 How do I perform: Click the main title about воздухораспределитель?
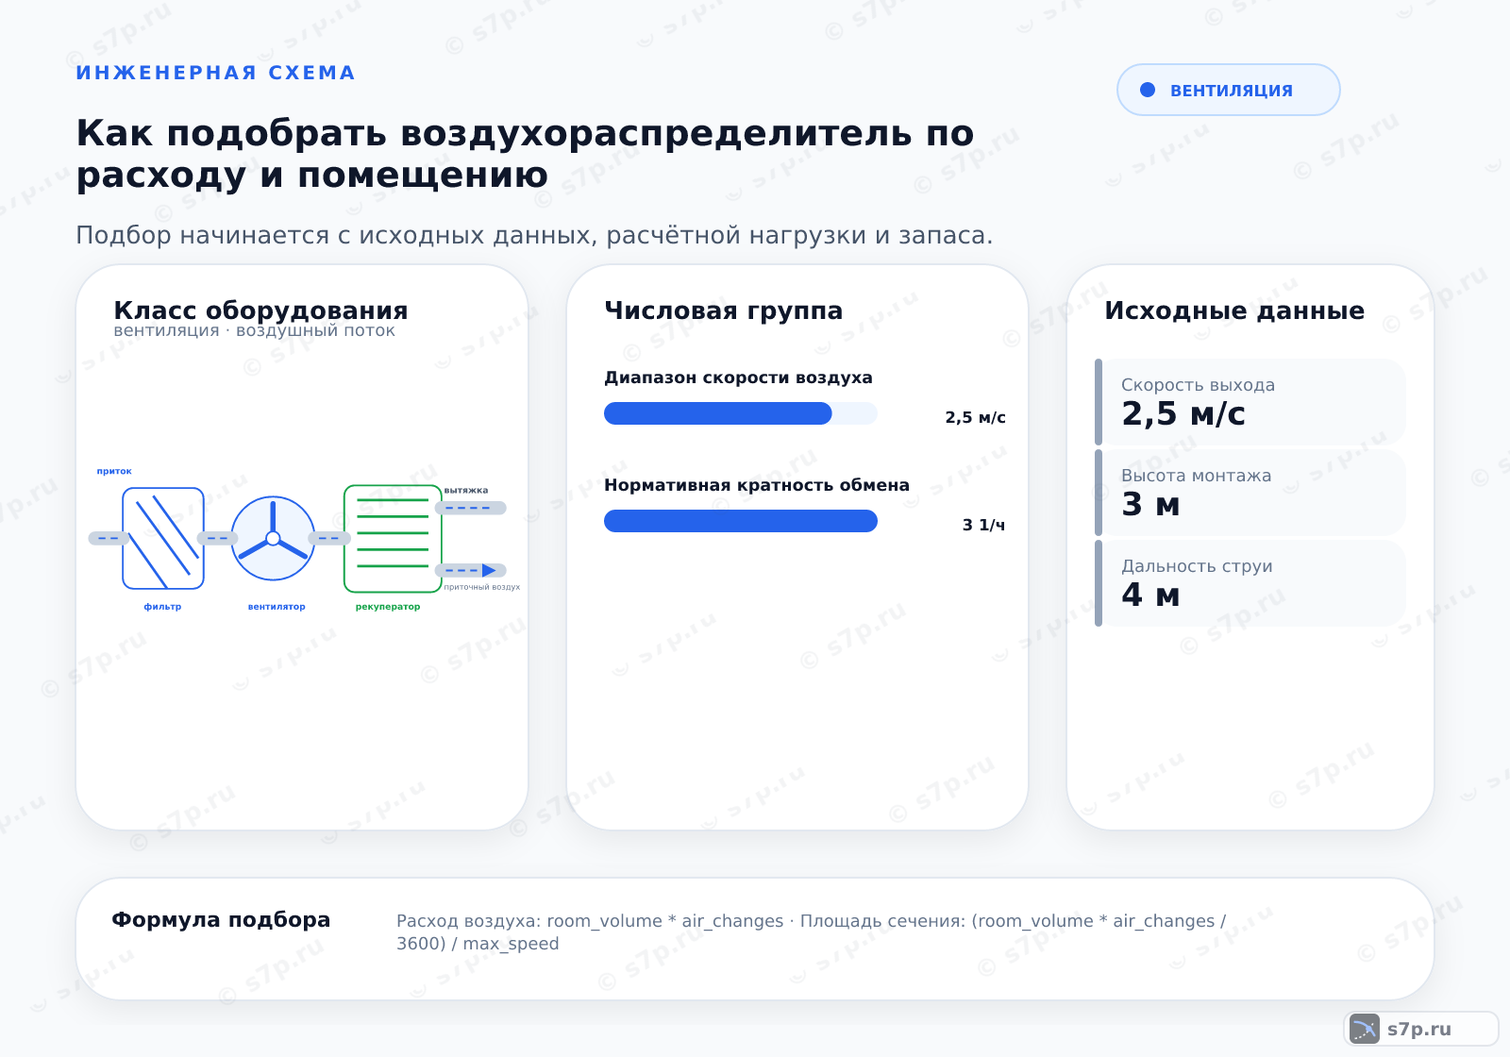pyautogui.click(x=525, y=153)
